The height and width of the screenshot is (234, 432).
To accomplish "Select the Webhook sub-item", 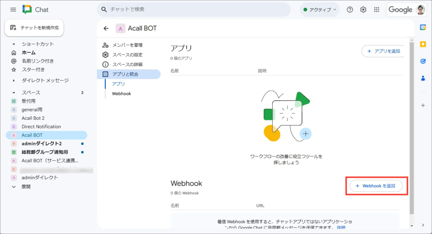I will pyautogui.click(x=121, y=93).
